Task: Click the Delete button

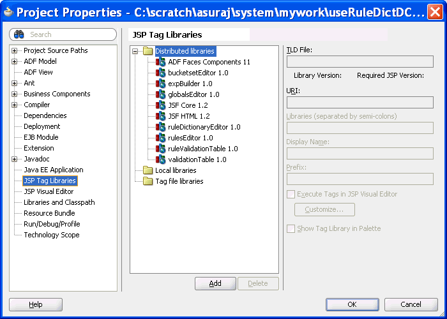Action: tap(258, 283)
